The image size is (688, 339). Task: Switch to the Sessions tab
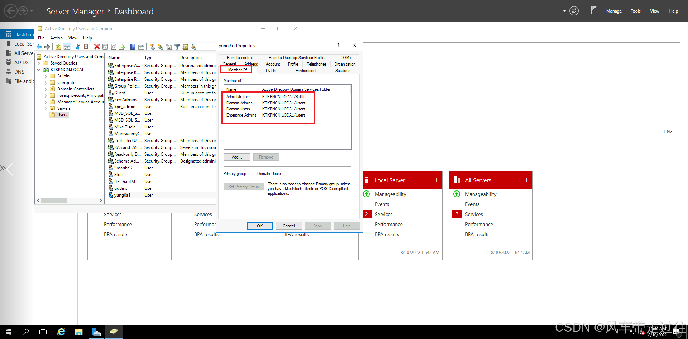coord(343,71)
